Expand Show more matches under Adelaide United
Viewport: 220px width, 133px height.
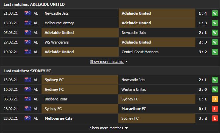107,62
